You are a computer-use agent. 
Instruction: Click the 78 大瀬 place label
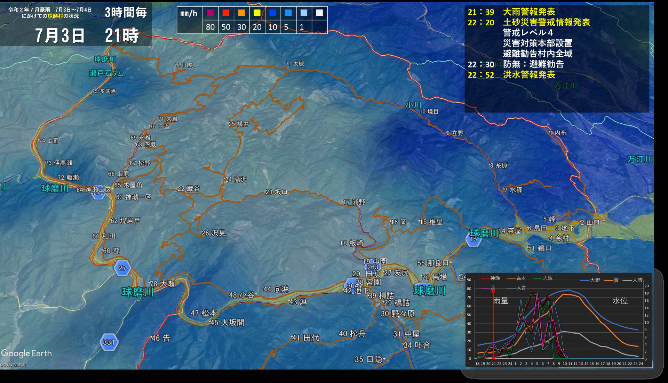(x=162, y=284)
